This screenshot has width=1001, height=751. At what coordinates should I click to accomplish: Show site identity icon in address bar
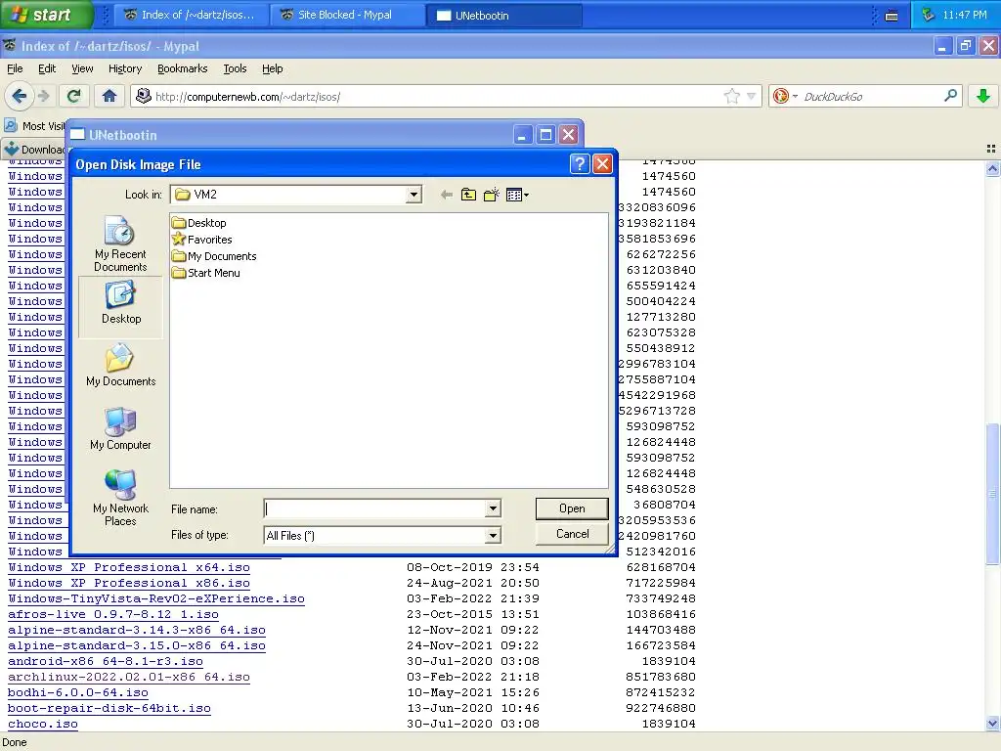tap(144, 97)
